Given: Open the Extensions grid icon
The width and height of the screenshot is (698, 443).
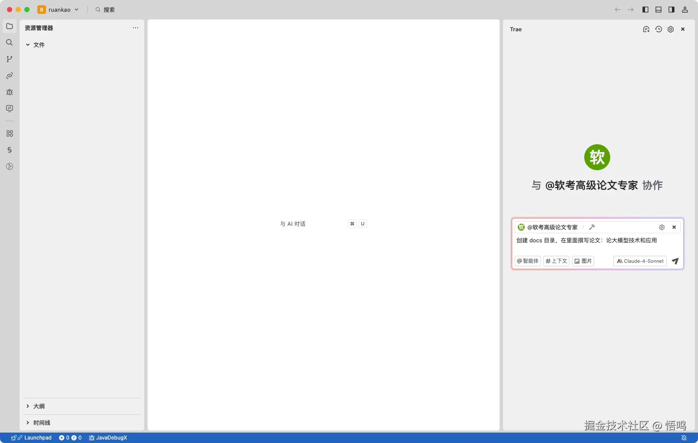Looking at the screenshot, I should 10,133.
